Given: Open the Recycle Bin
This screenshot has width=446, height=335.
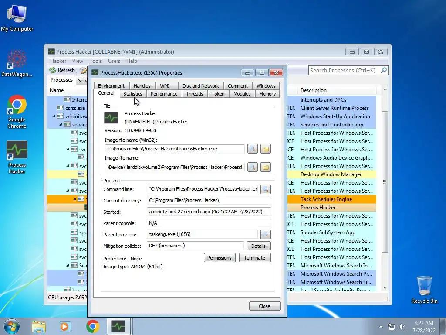Looking at the screenshot, I should [424, 290].
